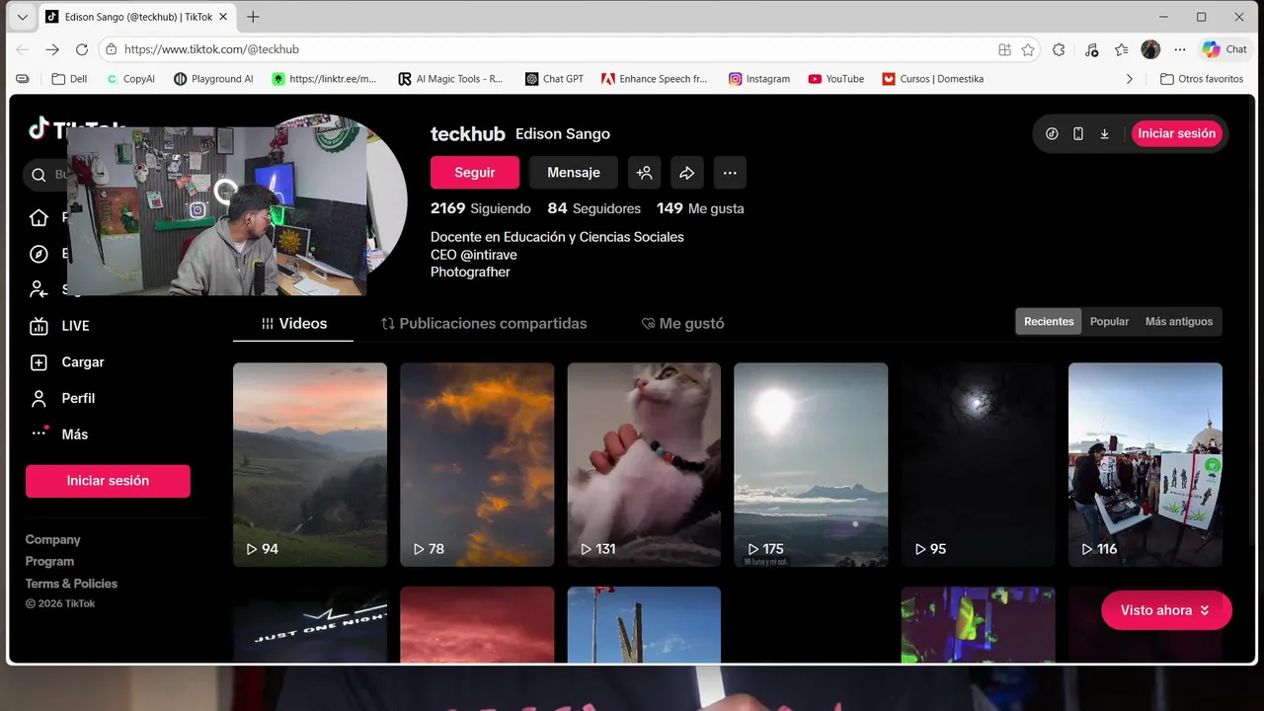Click top-right Iniciar sesión button
The width and height of the screenshot is (1264, 711).
tap(1176, 133)
